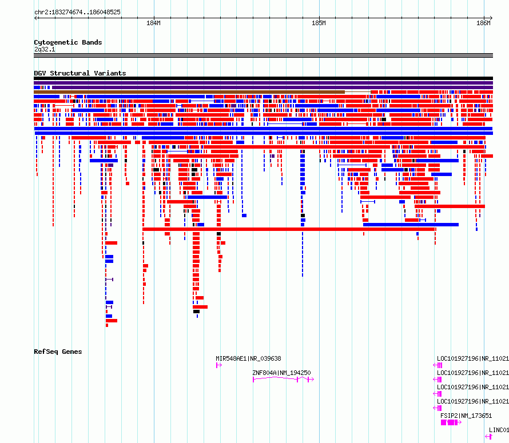Open the ZNF804A|NM_194250 gene label
This screenshot has width=509, height=443.
click(281, 373)
